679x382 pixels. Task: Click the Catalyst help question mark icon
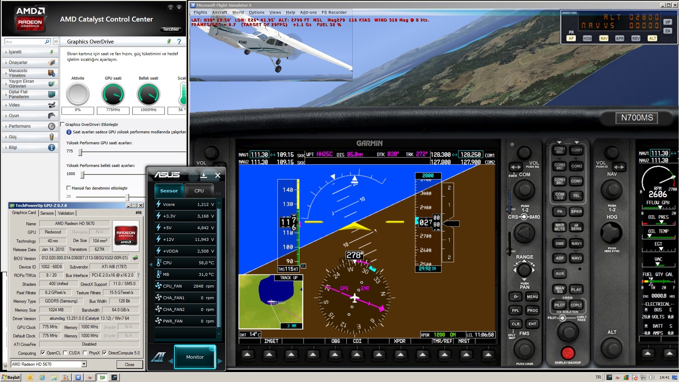[x=179, y=41]
